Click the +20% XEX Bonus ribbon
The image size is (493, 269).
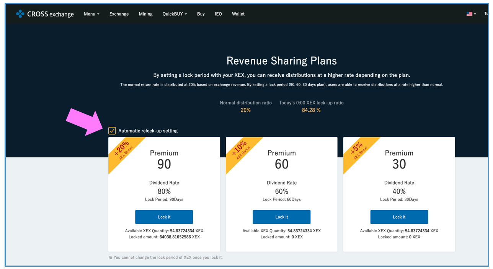(x=123, y=151)
